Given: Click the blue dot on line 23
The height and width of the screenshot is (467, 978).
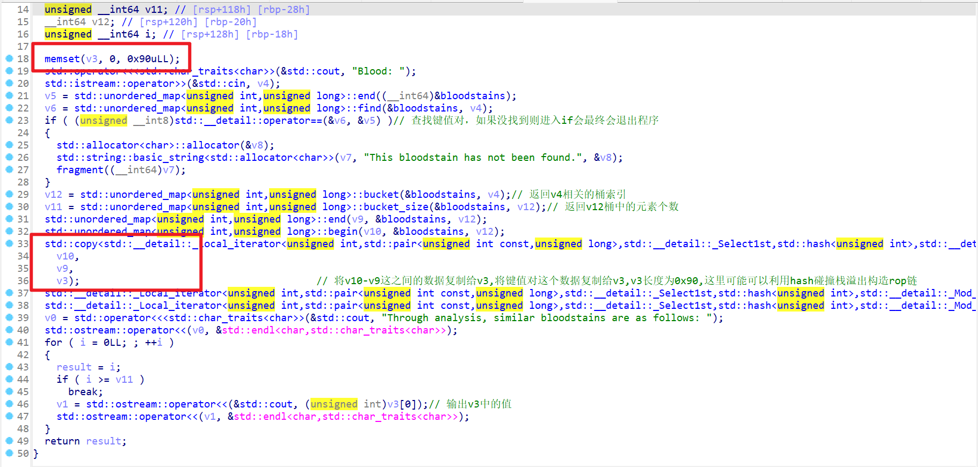Looking at the screenshot, I should pyautogui.click(x=9, y=120).
